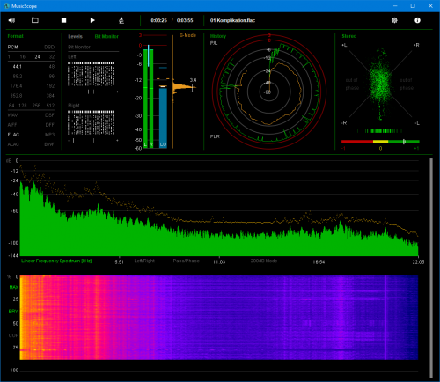Click the stereo vectorscope display
Image resolution: width=440 pixels, height=382 pixels.
point(380,84)
